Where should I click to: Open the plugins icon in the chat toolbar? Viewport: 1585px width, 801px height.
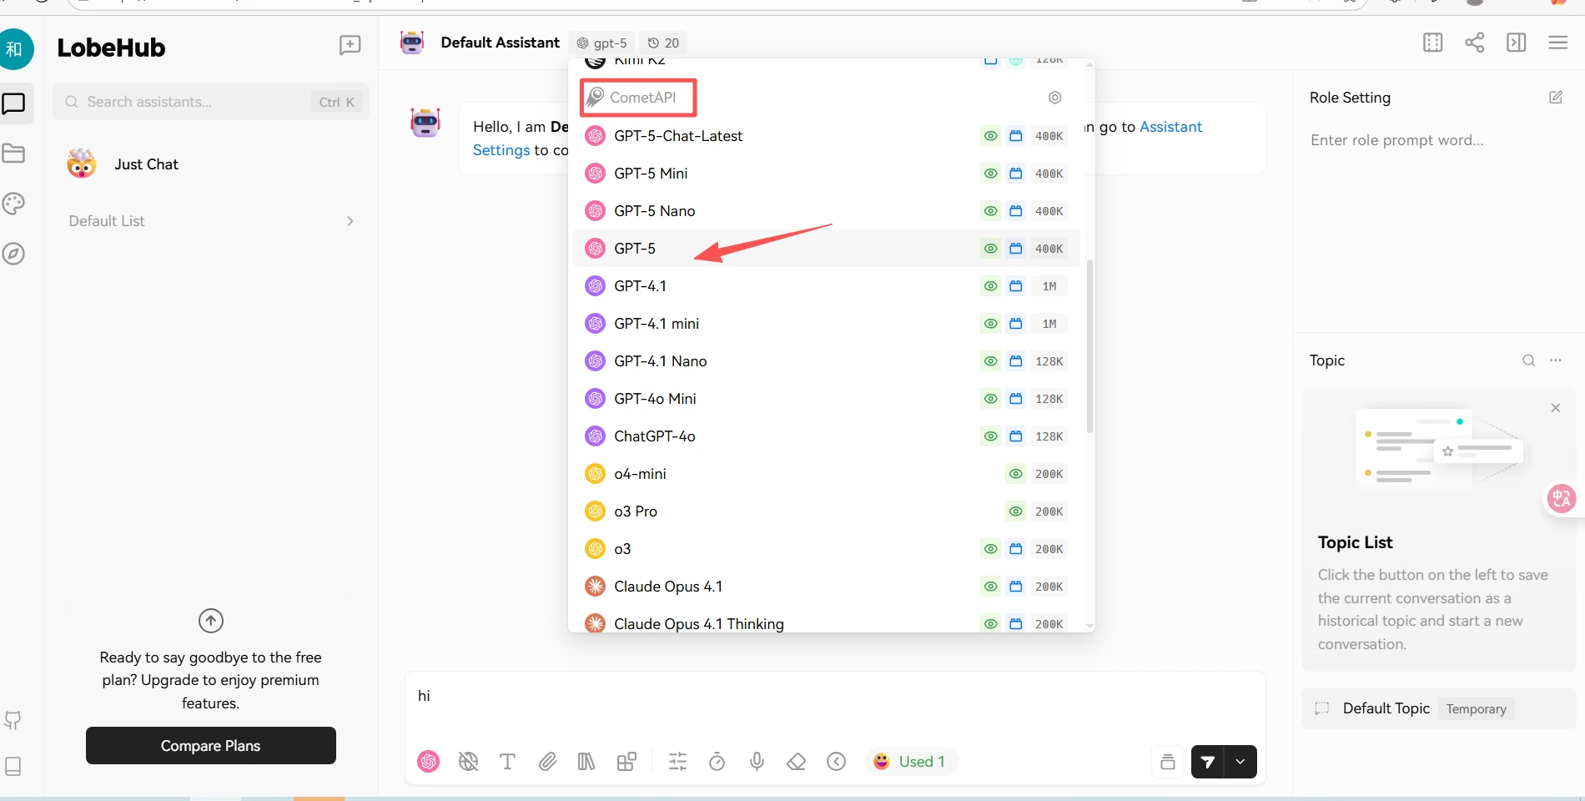coord(626,761)
